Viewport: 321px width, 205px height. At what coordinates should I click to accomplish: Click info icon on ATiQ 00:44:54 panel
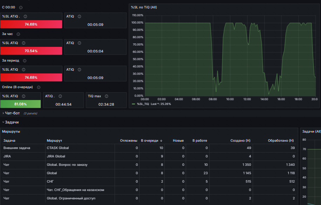[x=60, y=96]
